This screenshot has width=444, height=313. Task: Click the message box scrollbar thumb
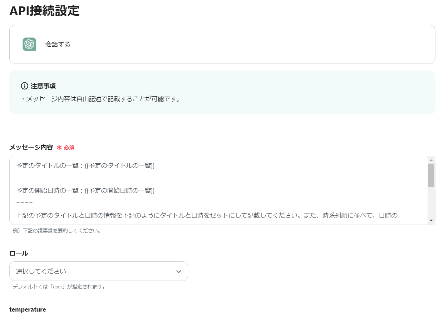[431, 175]
